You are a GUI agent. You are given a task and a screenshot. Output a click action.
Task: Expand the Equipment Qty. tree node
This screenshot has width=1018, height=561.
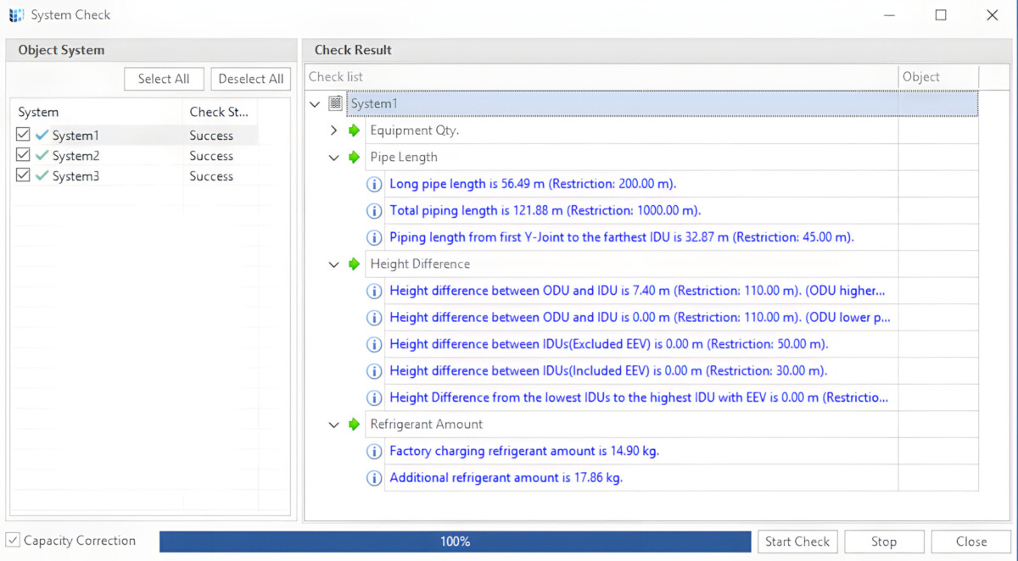[x=333, y=131]
